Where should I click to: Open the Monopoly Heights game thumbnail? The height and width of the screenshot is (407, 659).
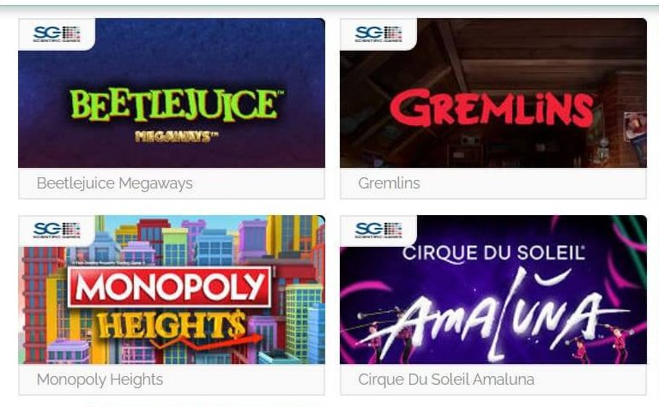(172, 290)
